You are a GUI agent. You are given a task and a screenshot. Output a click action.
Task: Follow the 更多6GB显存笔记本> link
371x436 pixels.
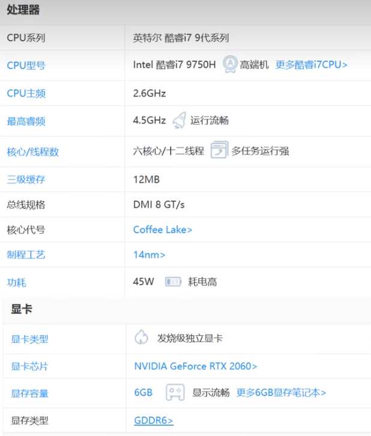[x=281, y=393]
